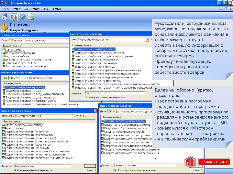
Task: Toggle preview checkbox in Оборотные ведомости dialog
Action: (x=116, y=170)
